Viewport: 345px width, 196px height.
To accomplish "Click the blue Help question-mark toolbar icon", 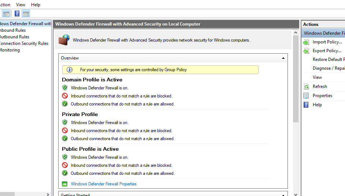I will (17, 14).
